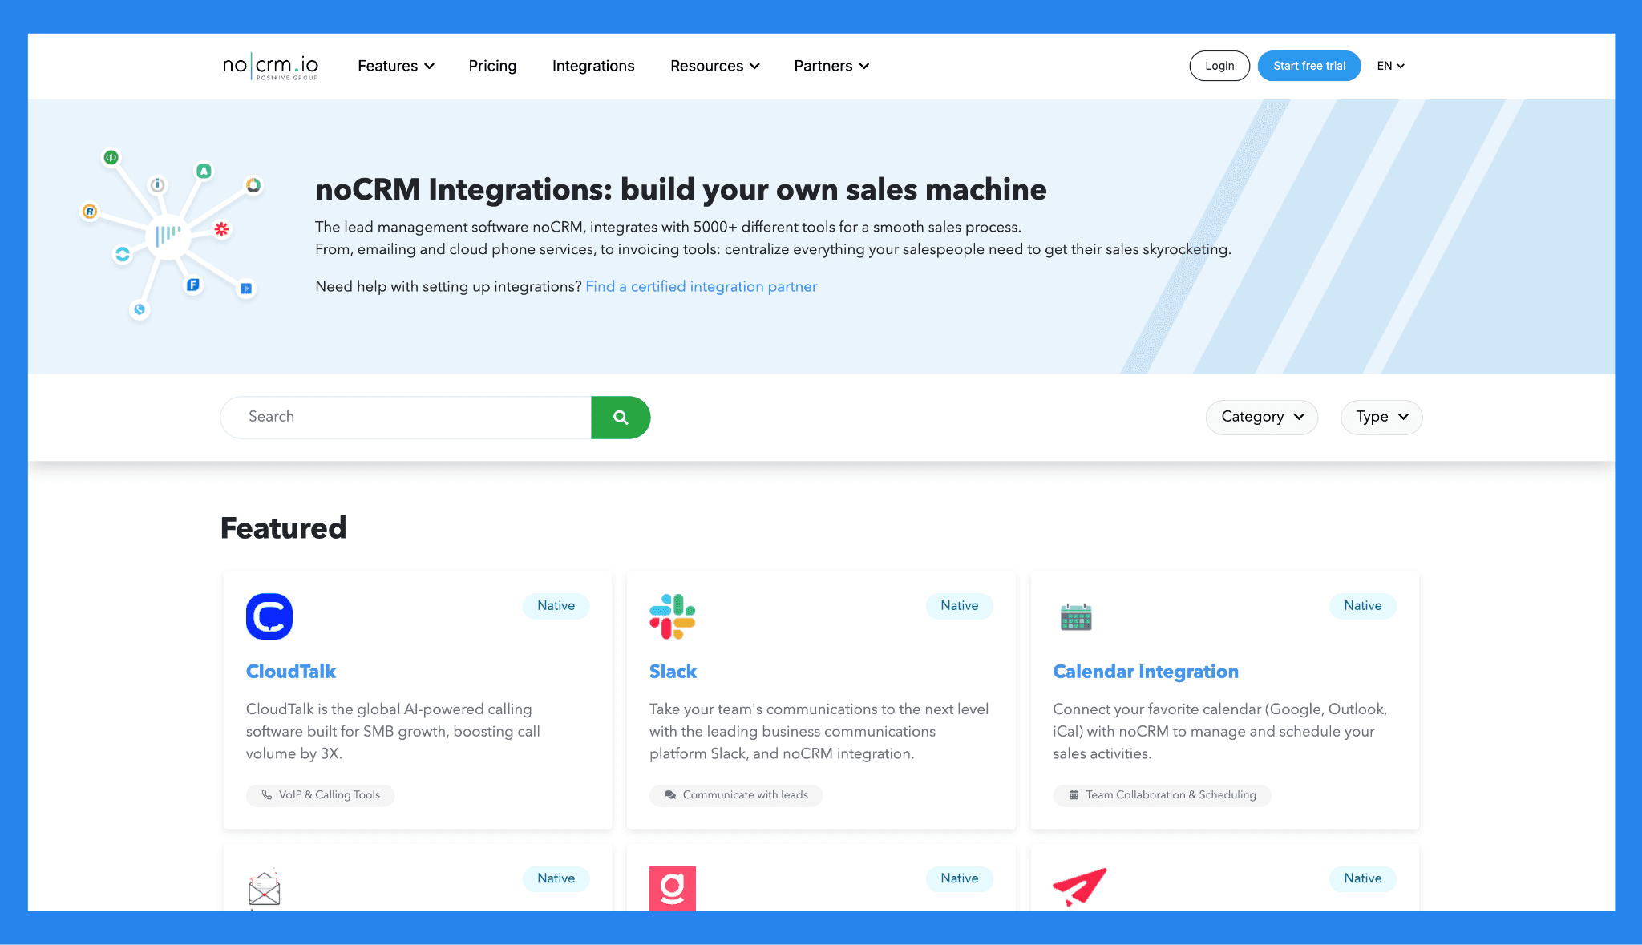This screenshot has height=945, width=1642.
Task: Click the integrations hub illustration
Action: 170,233
